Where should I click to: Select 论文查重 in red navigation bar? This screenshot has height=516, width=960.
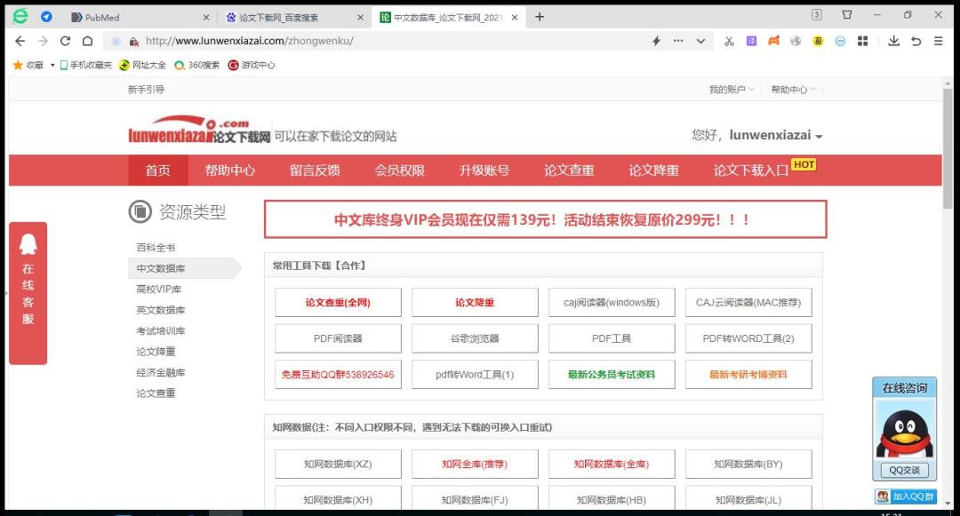[x=569, y=171]
